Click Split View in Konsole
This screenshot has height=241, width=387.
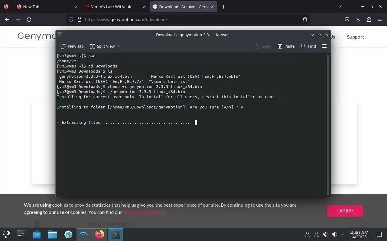(102, 46)
